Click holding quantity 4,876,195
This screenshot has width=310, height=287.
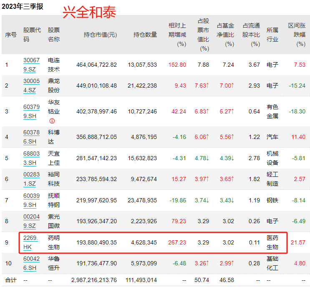pyautogui.click(x=144, y=137)
